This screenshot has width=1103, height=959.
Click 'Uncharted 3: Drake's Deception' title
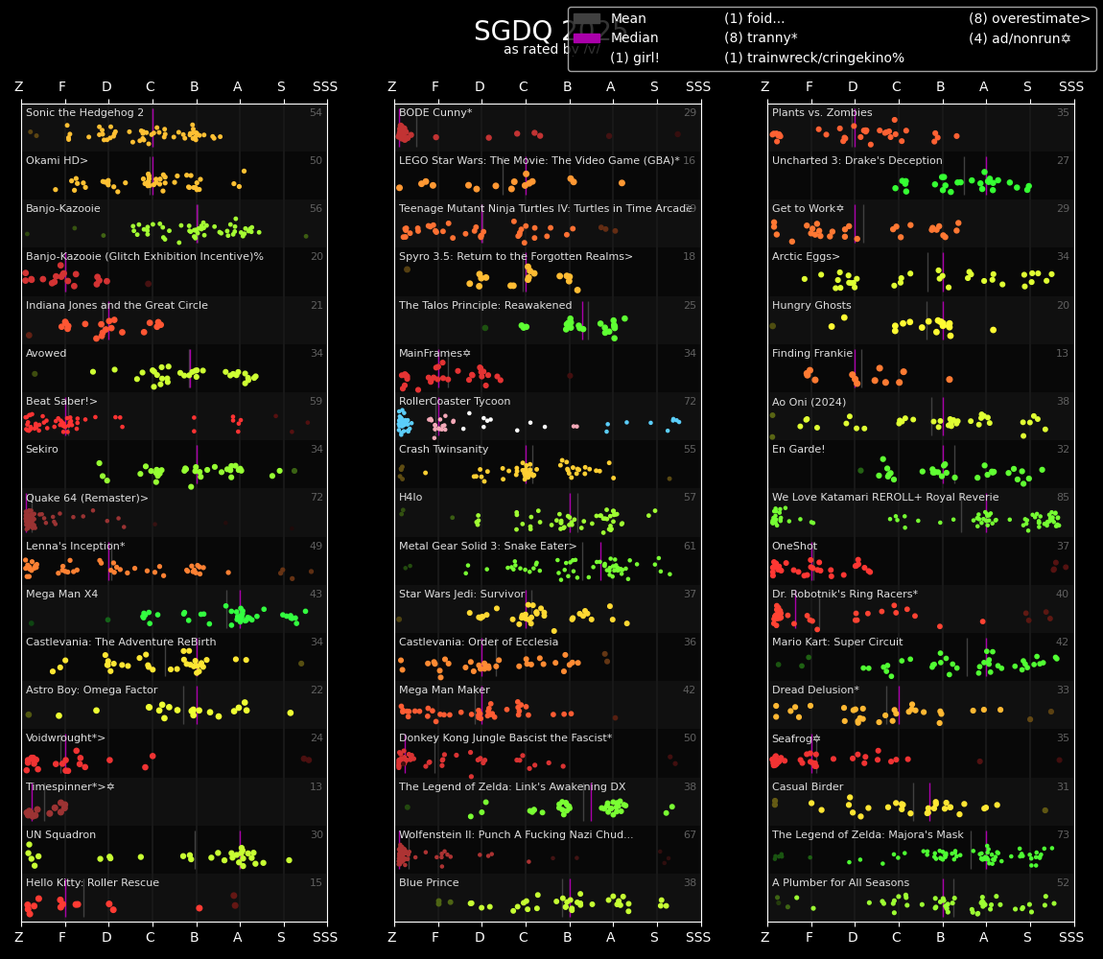coord(857,160)
